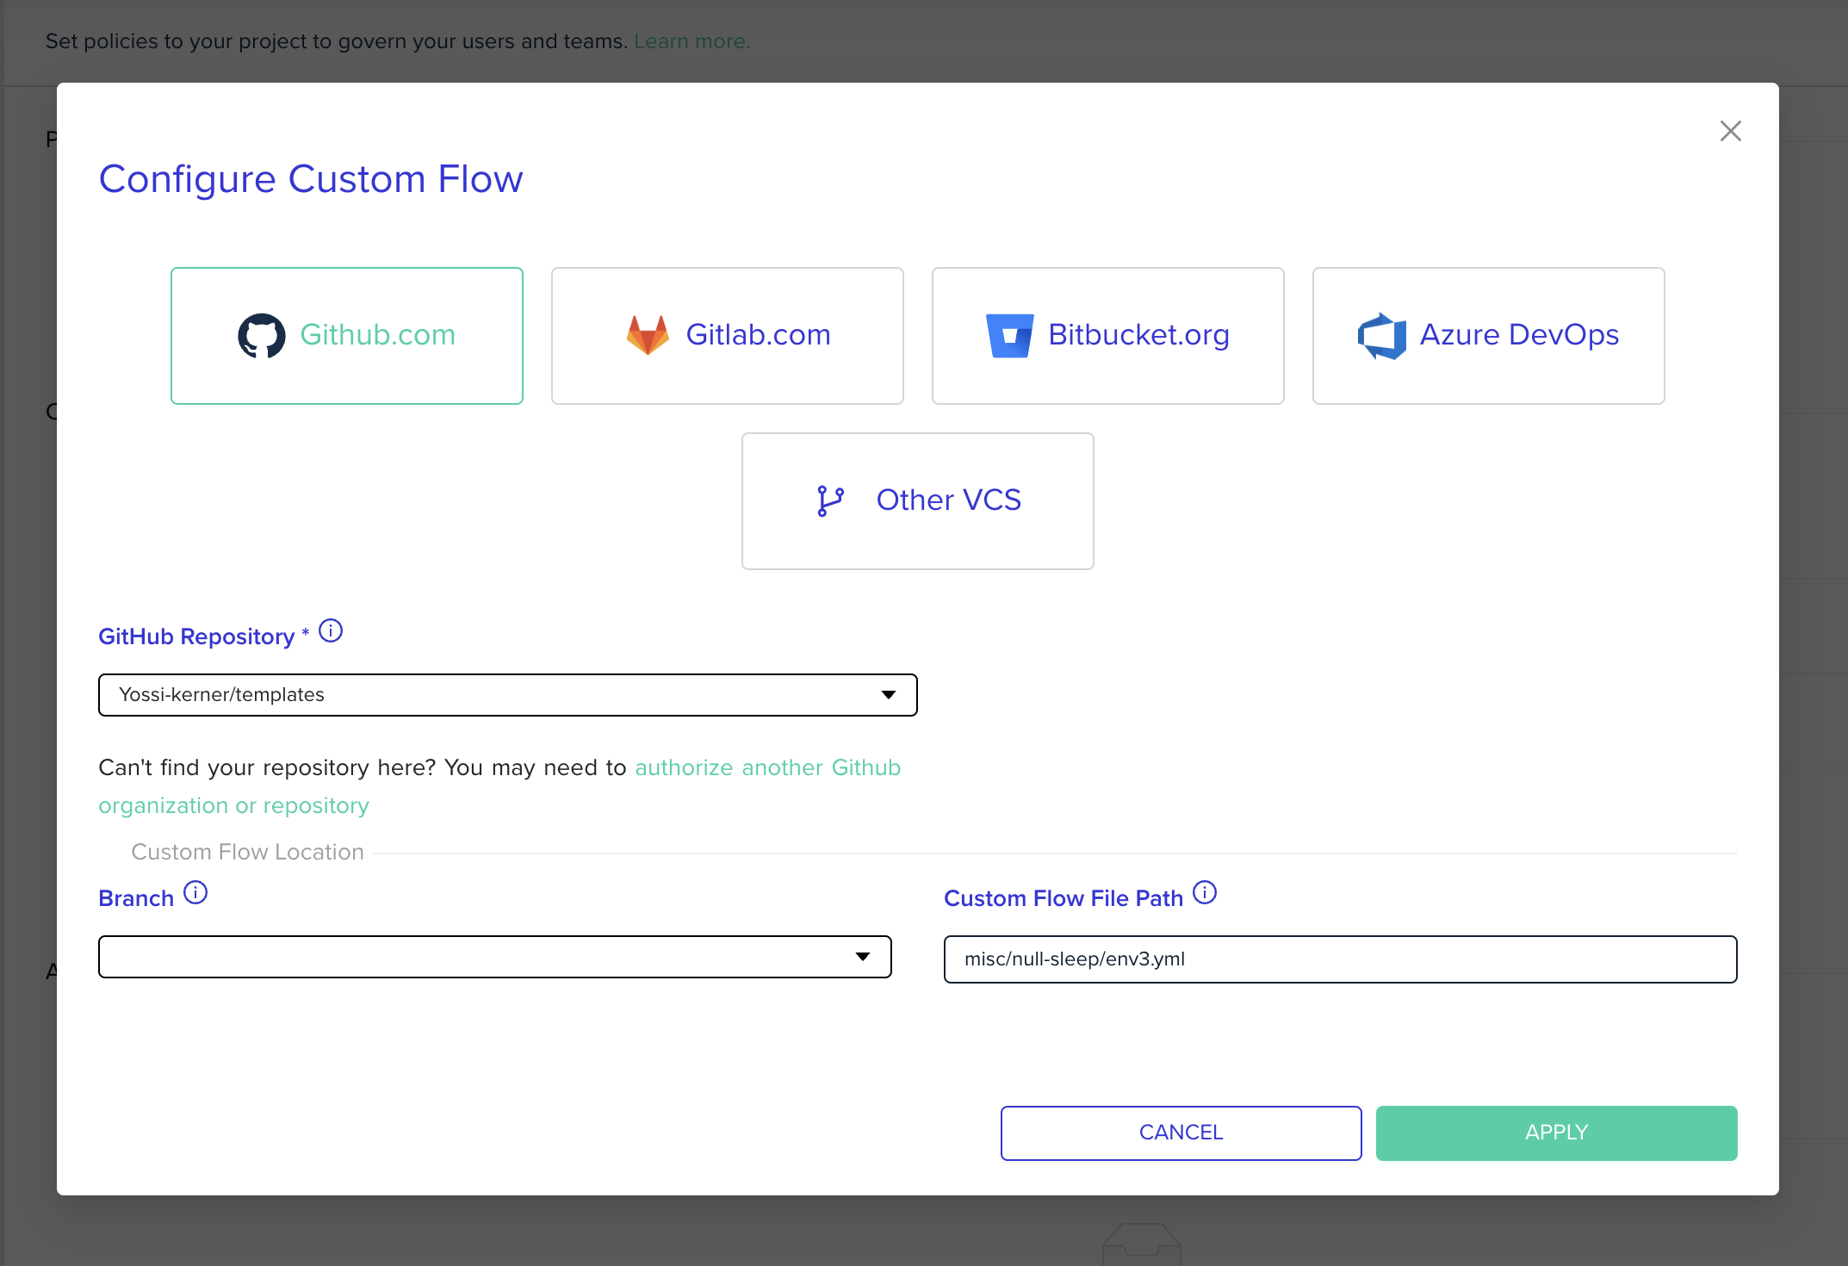Choose Bitbucket.org provider option

tap(1107, 335)
